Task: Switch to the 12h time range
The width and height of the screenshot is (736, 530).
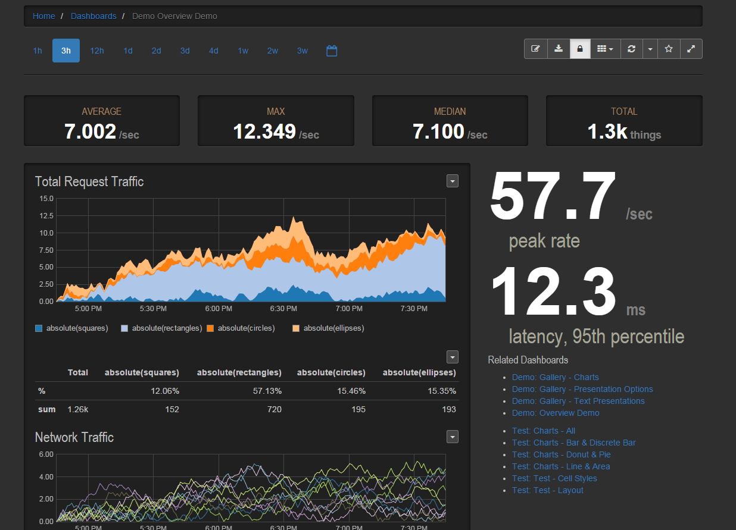Action: [x=97, y=51]
